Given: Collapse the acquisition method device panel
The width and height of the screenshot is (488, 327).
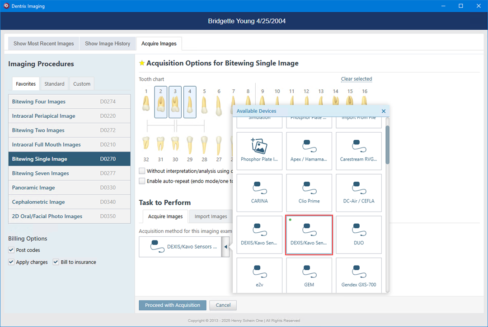Looking at the screenshot, I should (226, 247).
